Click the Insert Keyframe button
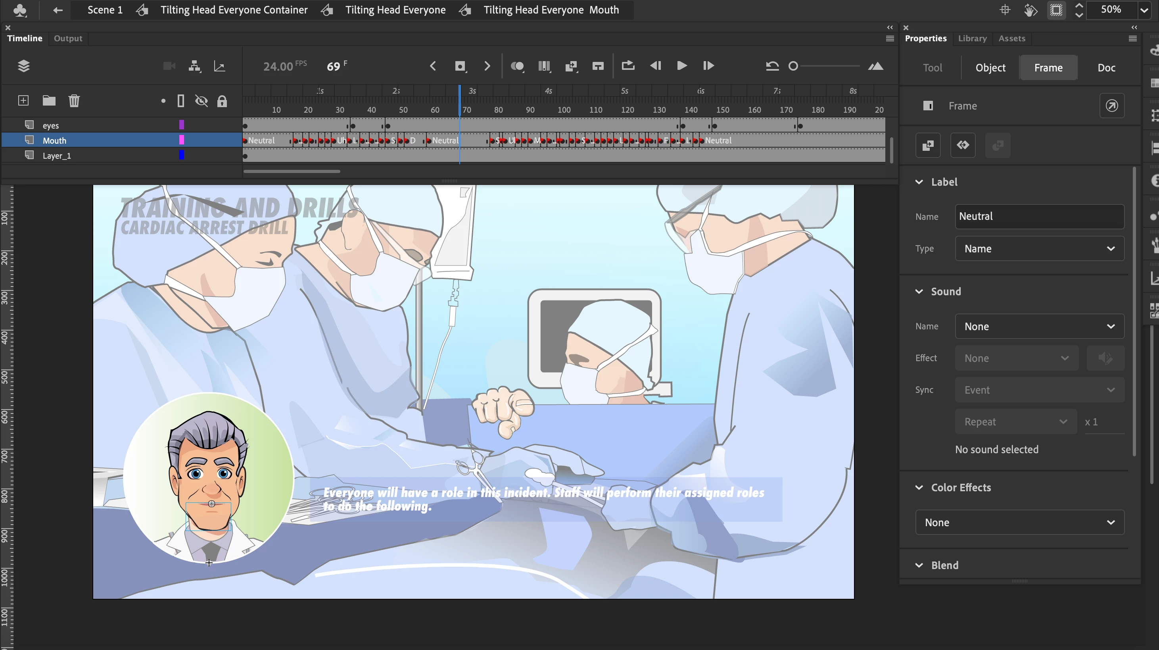1159x650 pixels. [x=460, y=66]
